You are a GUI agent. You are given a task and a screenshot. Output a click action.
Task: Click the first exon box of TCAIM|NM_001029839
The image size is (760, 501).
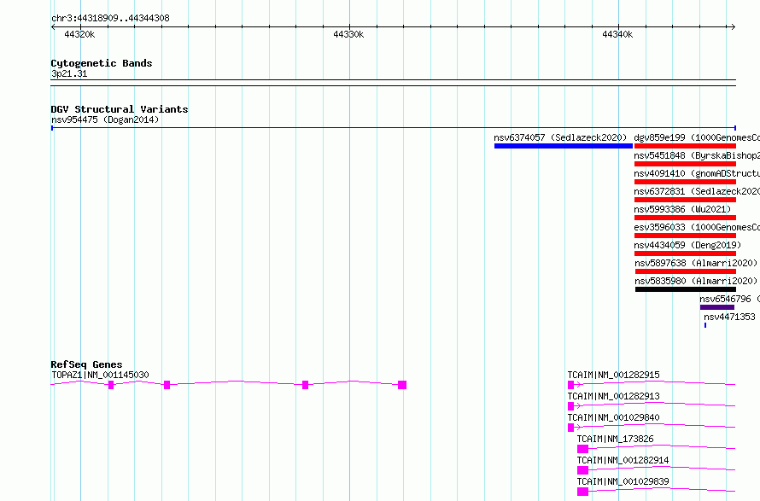coord(582,492)
